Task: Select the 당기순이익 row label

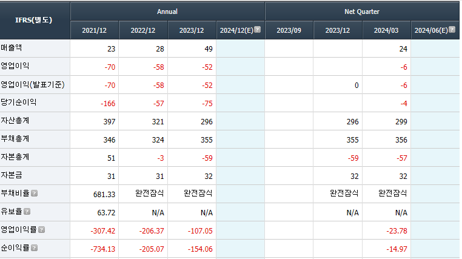Action: pyautogui.click(x=19, y=103)
